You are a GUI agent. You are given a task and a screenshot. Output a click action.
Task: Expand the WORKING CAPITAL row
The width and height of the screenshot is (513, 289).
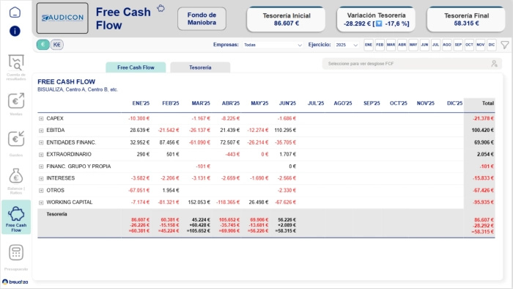41,202
